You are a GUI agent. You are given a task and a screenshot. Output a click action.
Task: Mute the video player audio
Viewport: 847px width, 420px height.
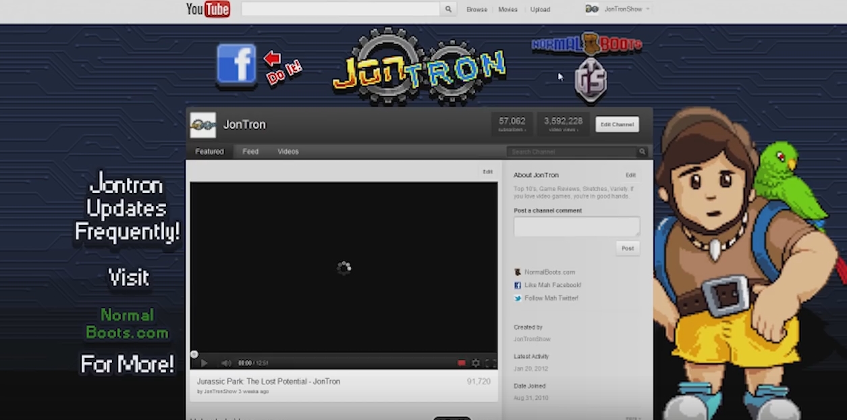click(x=225, y=363)
